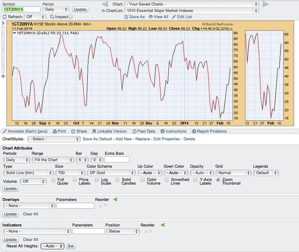
Task: Expand the Type Solid Line dropdown
Action: click(28, 173)
